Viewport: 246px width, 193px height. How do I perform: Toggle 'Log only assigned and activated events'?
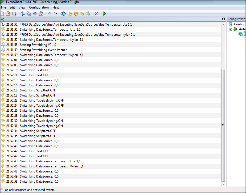pos(2,190)
